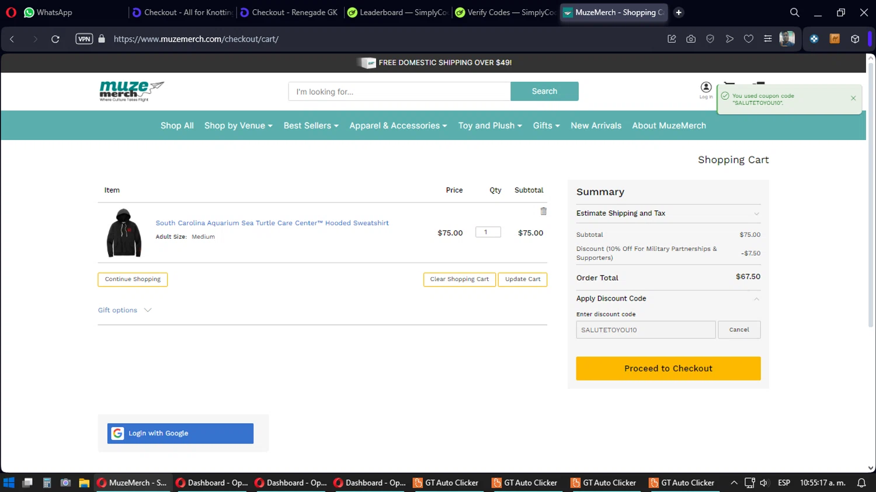
Task: Reload the page in the browser
Action: tap(55, 39)
